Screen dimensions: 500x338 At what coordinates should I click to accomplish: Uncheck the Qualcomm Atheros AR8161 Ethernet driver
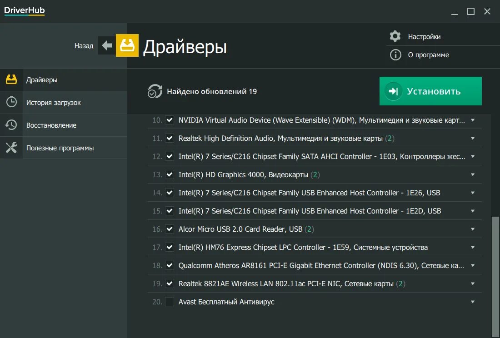(x=170, y=265)
